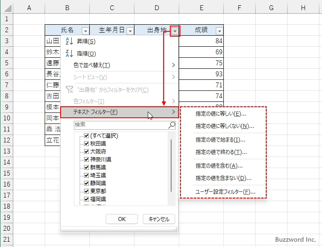322x247 pixels.
Task: Uncheck the 神奈川県 checkbox
Action: (x=86, y=159)
